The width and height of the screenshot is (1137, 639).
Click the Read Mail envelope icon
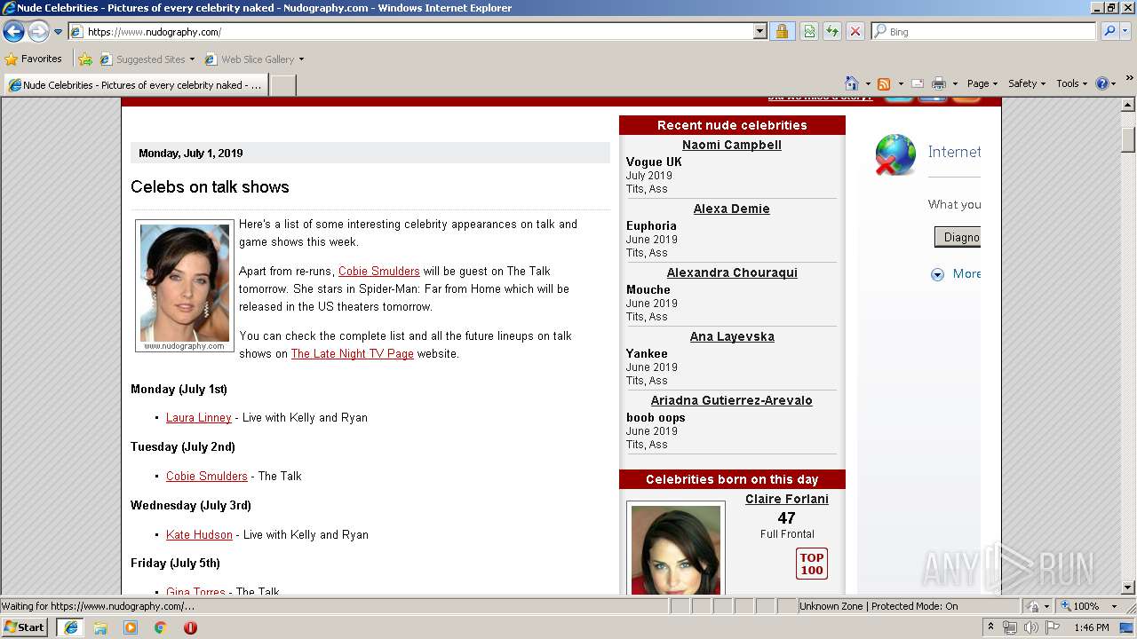(918, 83)
